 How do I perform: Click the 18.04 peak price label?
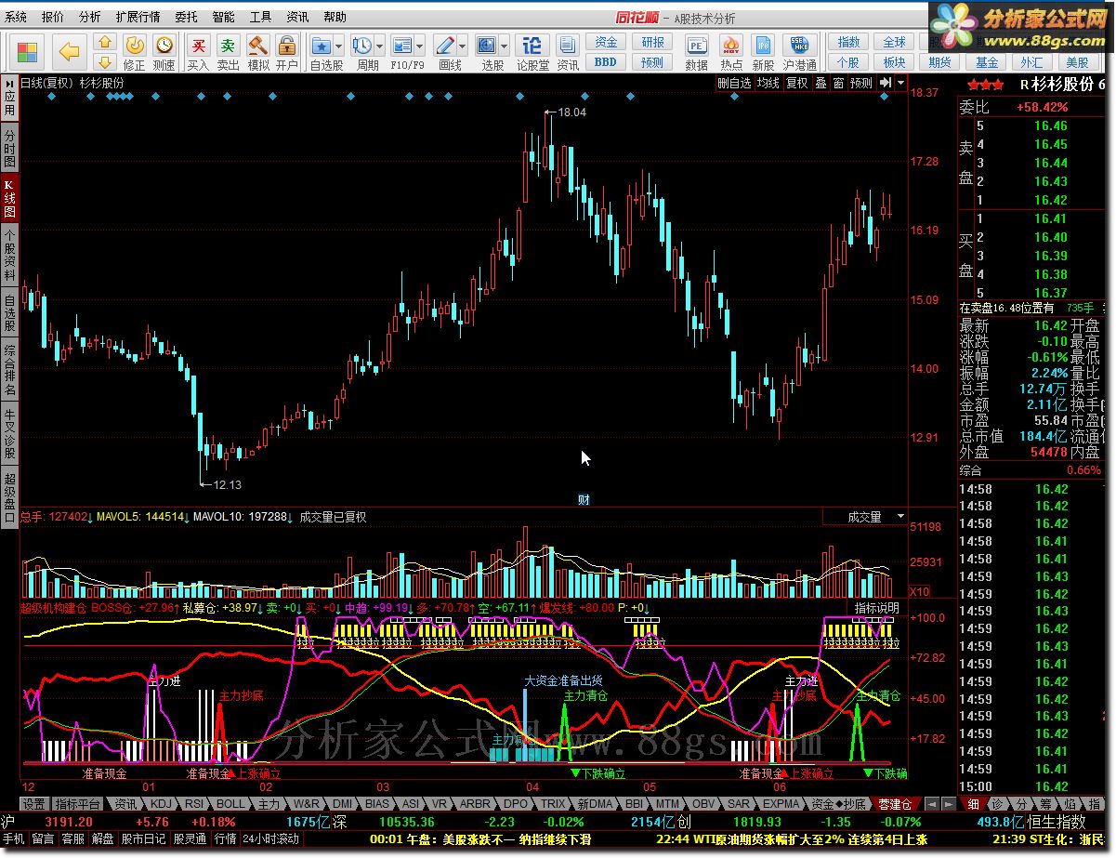(571, 112)
